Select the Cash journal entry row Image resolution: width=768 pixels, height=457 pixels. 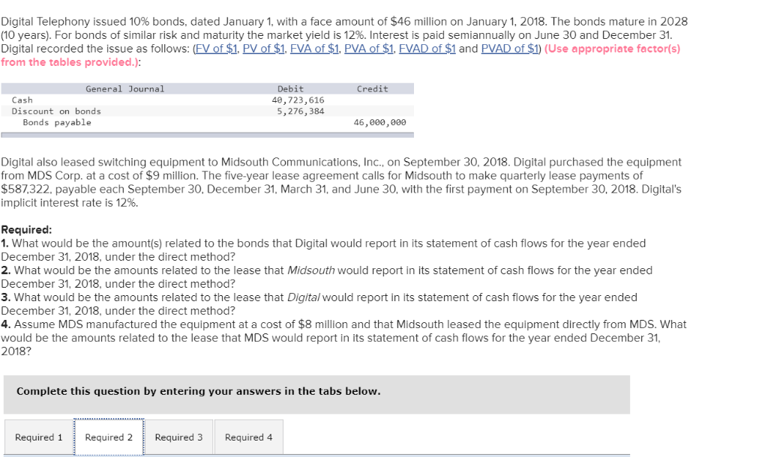(22, 99)
